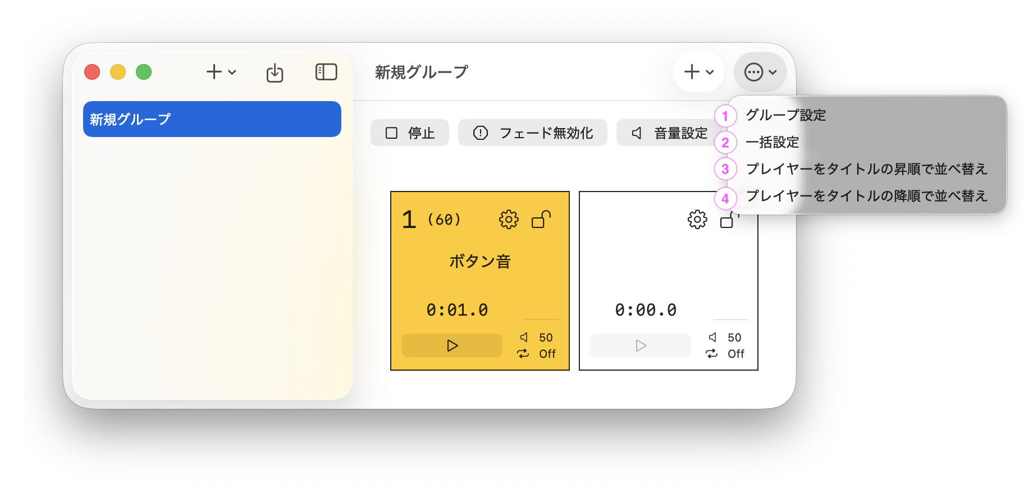Click the 新規グループ window title
The image size is (1033, 492).
coord(422,72)
